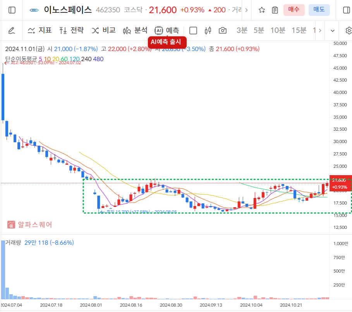Viewport: 352px width, 312px height.
Task: Add 이노스페이스 to favorites with star icon
Action: 262,10
